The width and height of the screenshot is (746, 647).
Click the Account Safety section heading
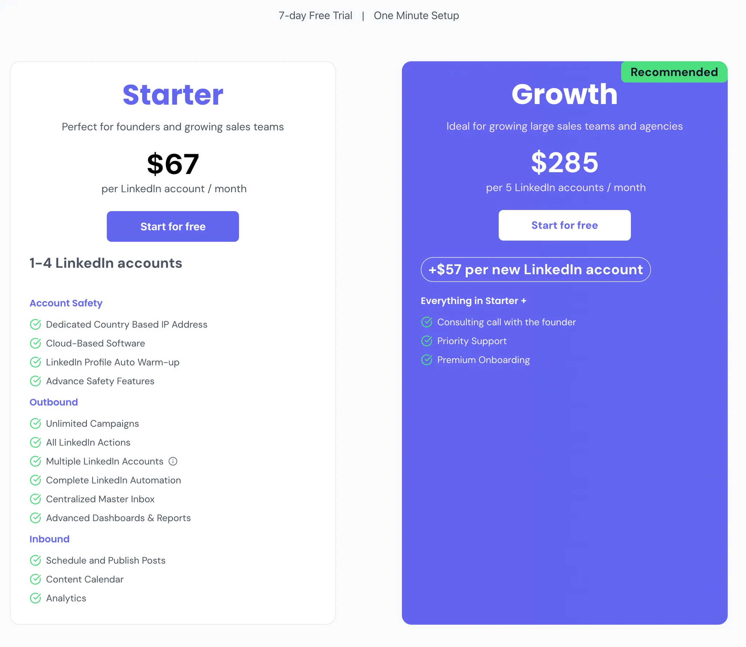(x=66, y=303)
